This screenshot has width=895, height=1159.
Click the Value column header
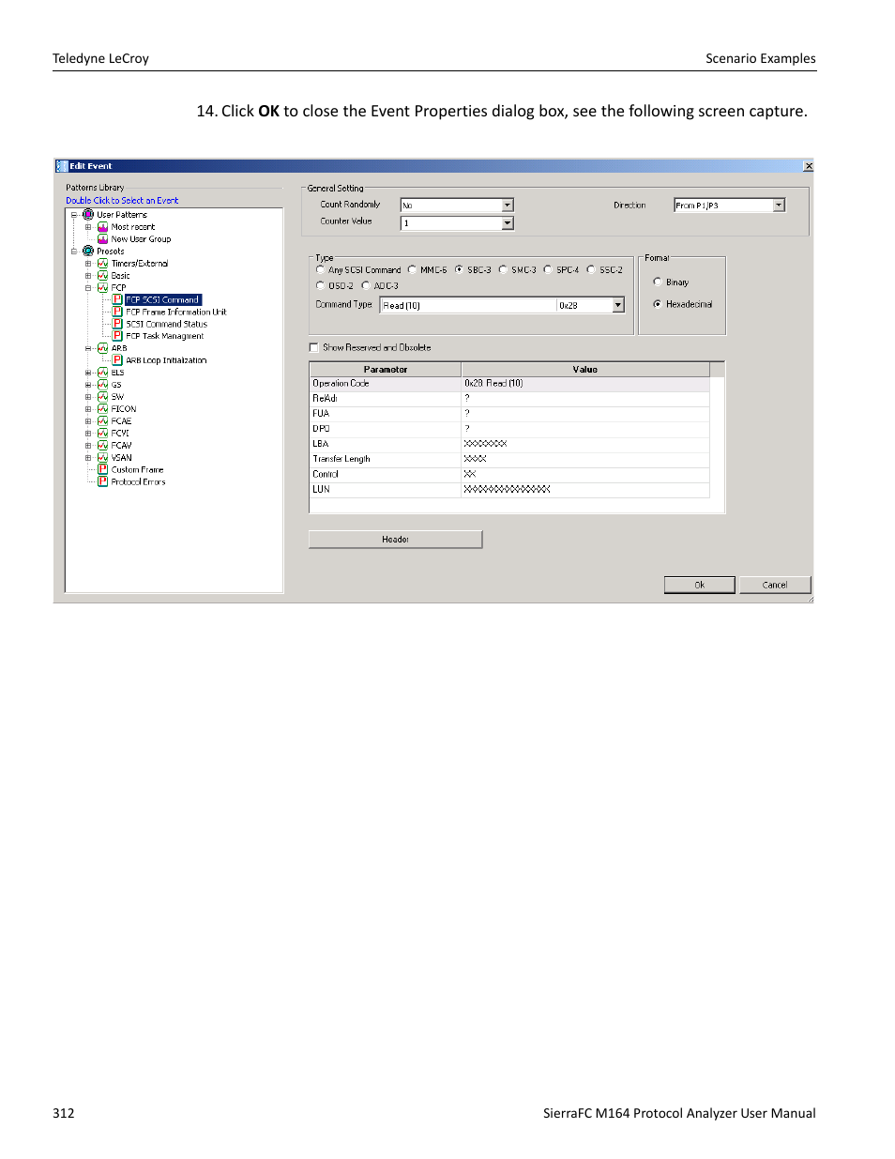click(585, 370)
